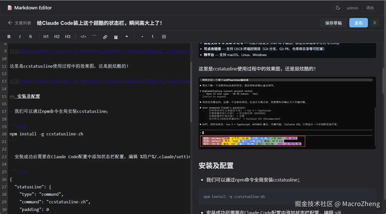Click the ```json fence line in the editor
Viewport: 386px width, 214px height.
click(x=18, y=172)
